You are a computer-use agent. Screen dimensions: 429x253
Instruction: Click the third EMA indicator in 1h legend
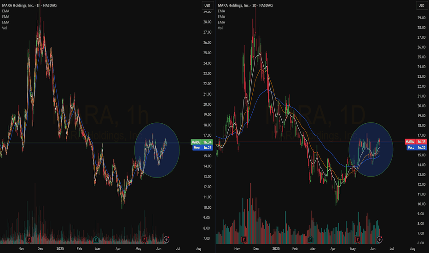(x=6, y=23)
